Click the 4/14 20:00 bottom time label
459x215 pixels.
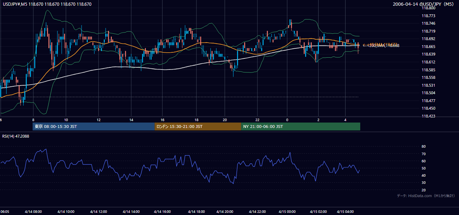225,212
